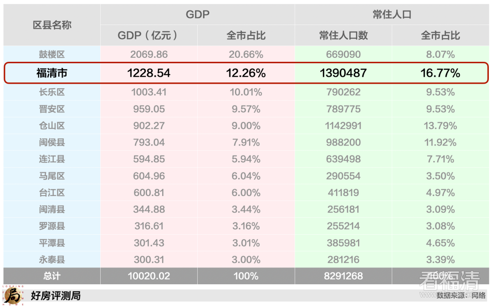Click the 平潭县 population share 4.65%
This screenshot has width=492, height=307.
tap(440, 243)
